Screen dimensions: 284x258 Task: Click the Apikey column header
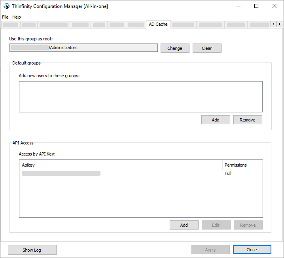click(x=121, y=165)
